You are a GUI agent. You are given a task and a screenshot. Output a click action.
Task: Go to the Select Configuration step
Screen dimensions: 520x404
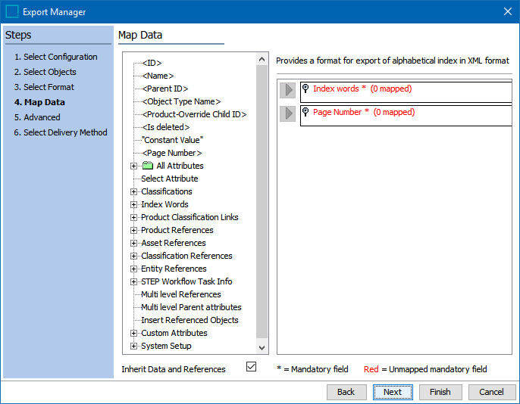[x=55, y=57]
